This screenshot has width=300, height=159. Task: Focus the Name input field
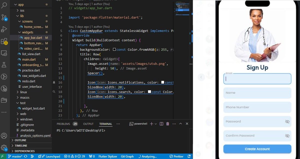pyautogui.click(x=257, y=93)
